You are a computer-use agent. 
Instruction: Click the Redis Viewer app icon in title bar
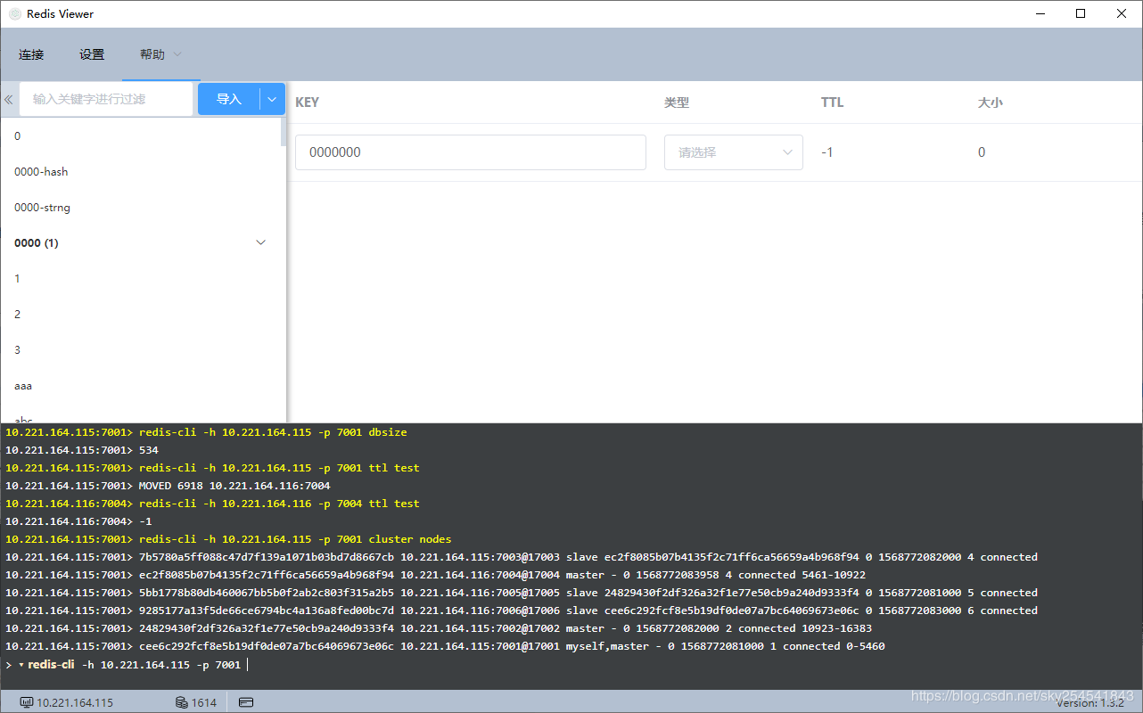point(14,14)
